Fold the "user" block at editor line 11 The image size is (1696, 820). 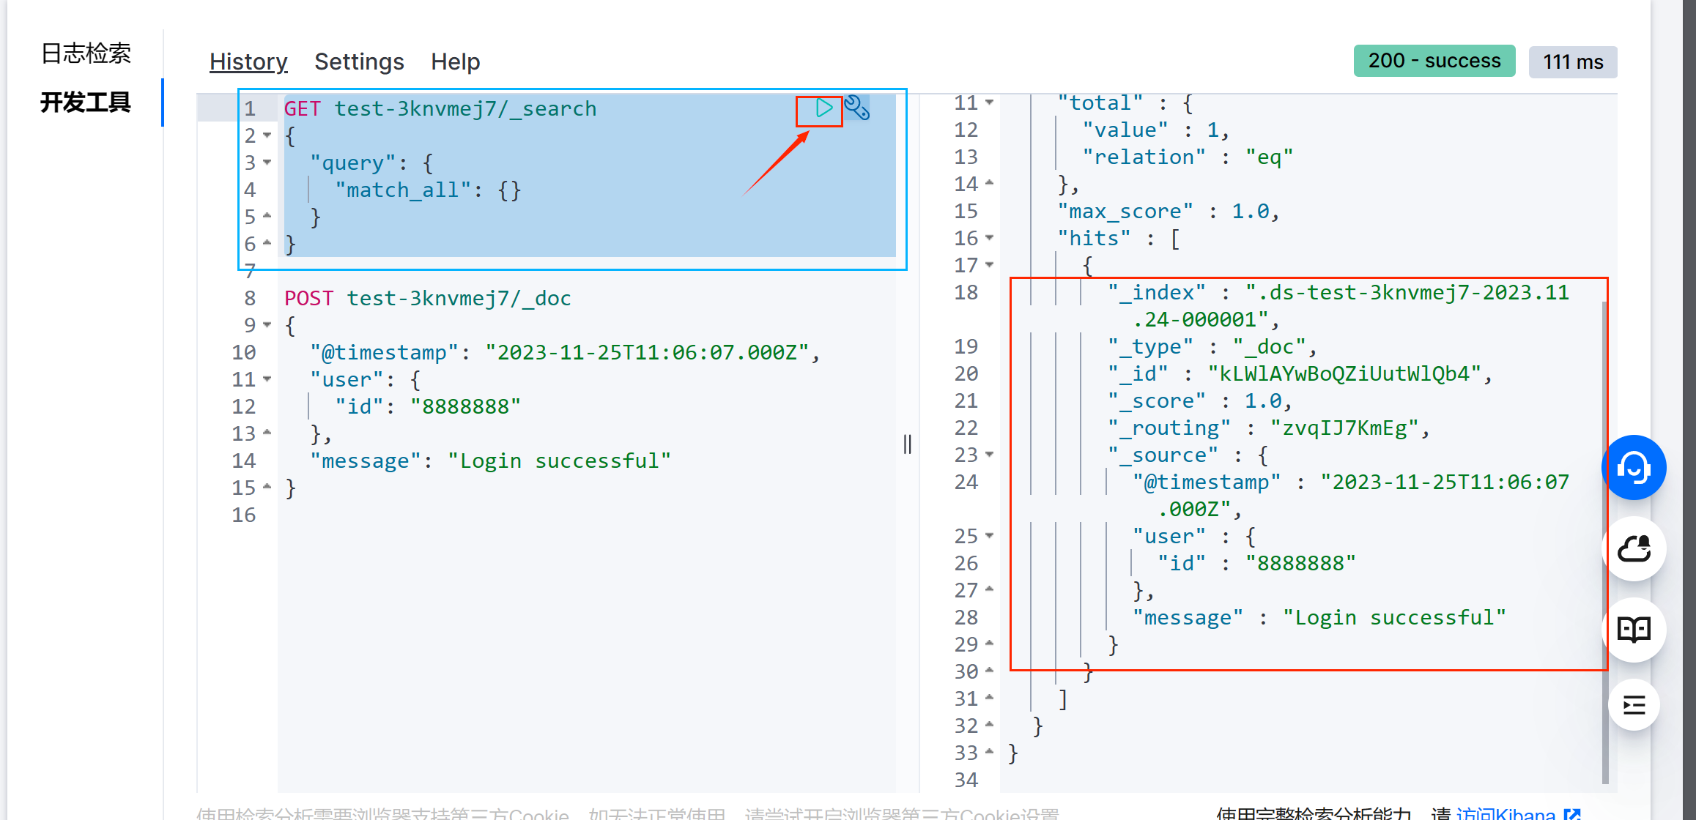pos(267,379)
